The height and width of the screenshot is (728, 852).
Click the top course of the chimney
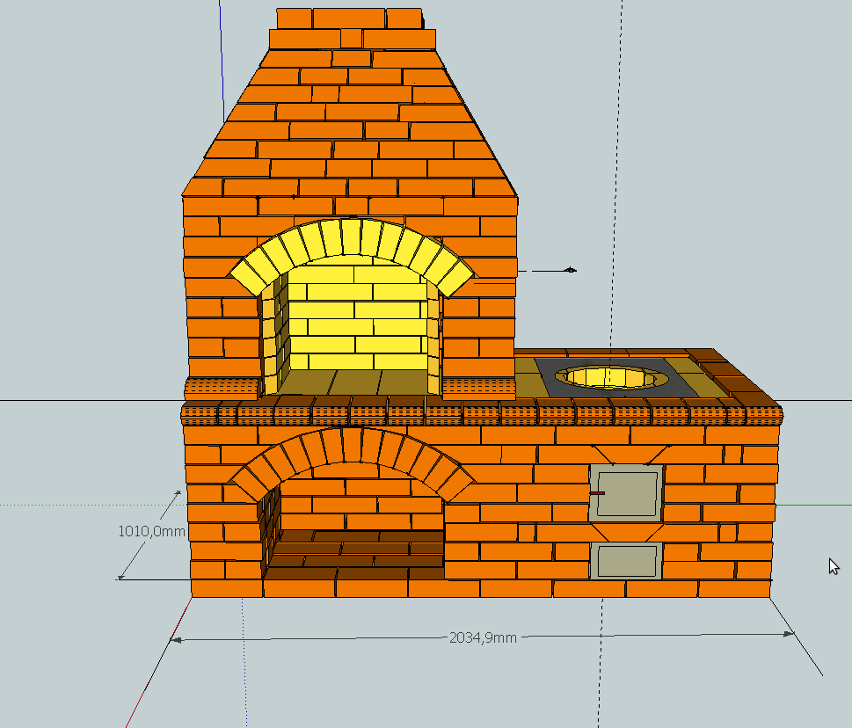click(x=348, y=18)
